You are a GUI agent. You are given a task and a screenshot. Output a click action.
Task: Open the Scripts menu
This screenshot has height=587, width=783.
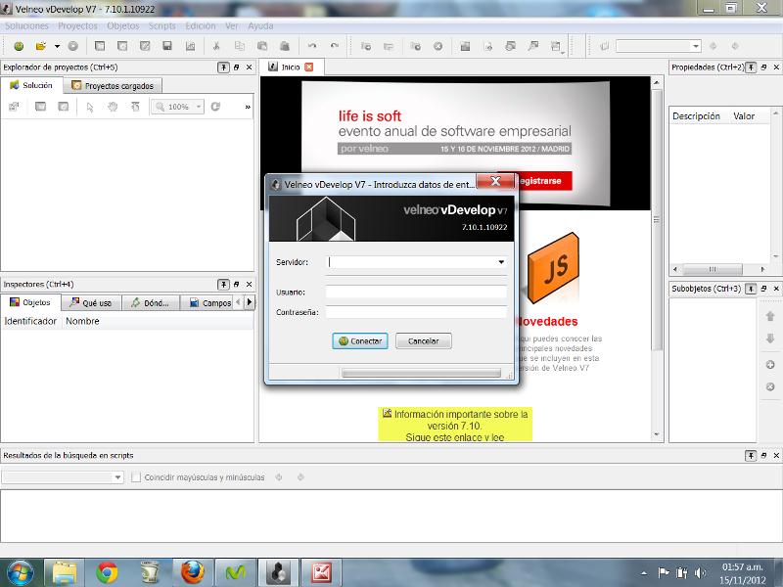tap(161, 26)
